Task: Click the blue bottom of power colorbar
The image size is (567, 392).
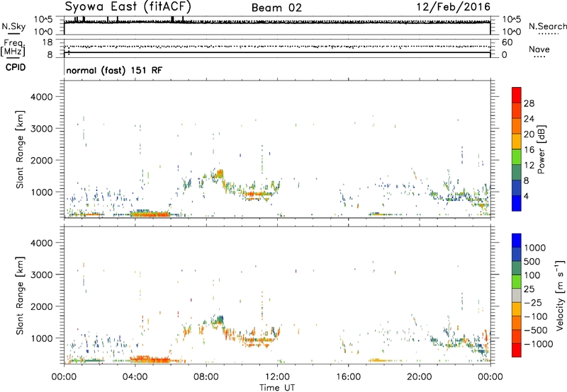Action: pyautogui.click(x=517, y=203)
